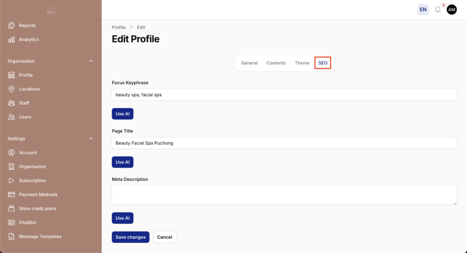Select the Staff people icon
This screenshot has width=467, height=253.
(x=11, y=103)
